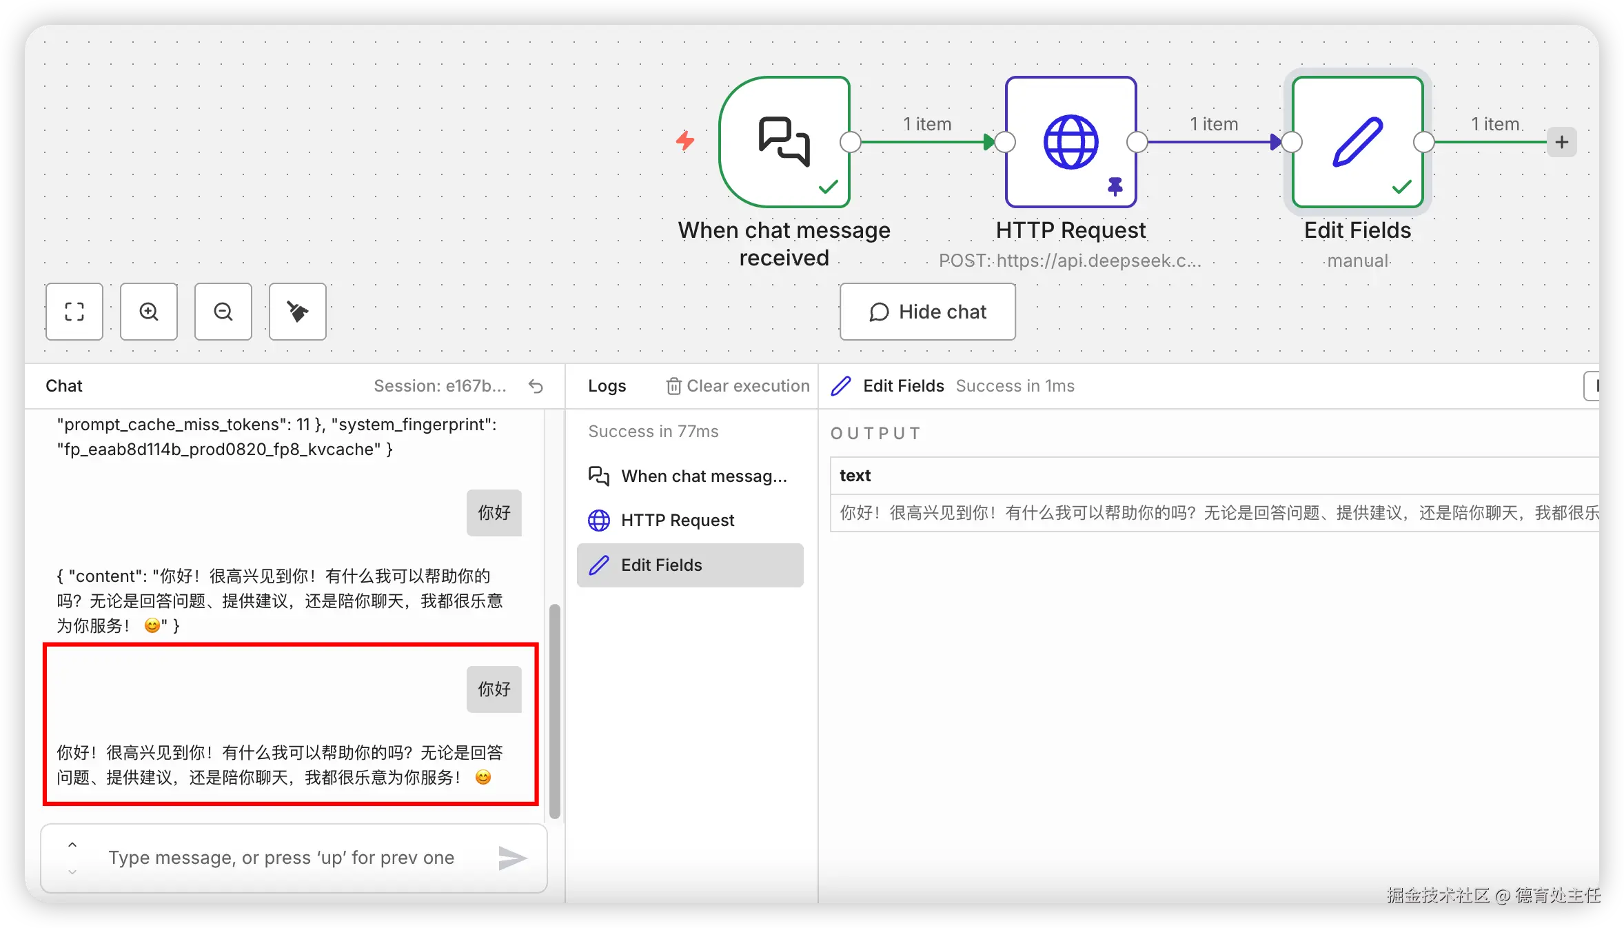Select the Edit Fields pencil node
Image resolution: width=1624 pixels, height=928 pixels.
click(x=1357, y=142)
